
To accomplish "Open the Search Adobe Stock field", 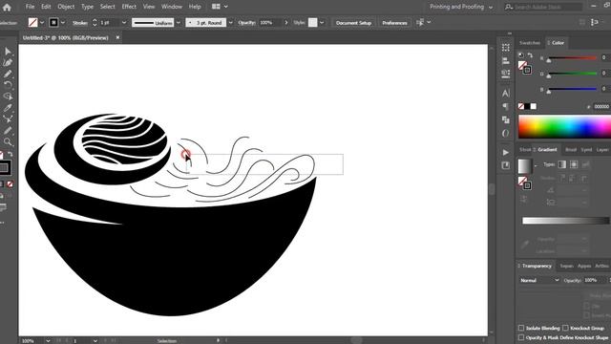I will 543,7.
